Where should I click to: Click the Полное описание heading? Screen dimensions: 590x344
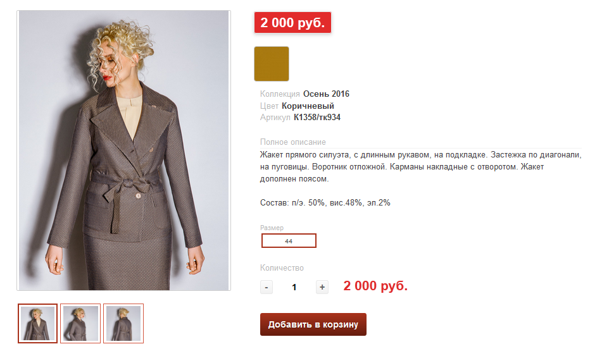coord(292,142)
